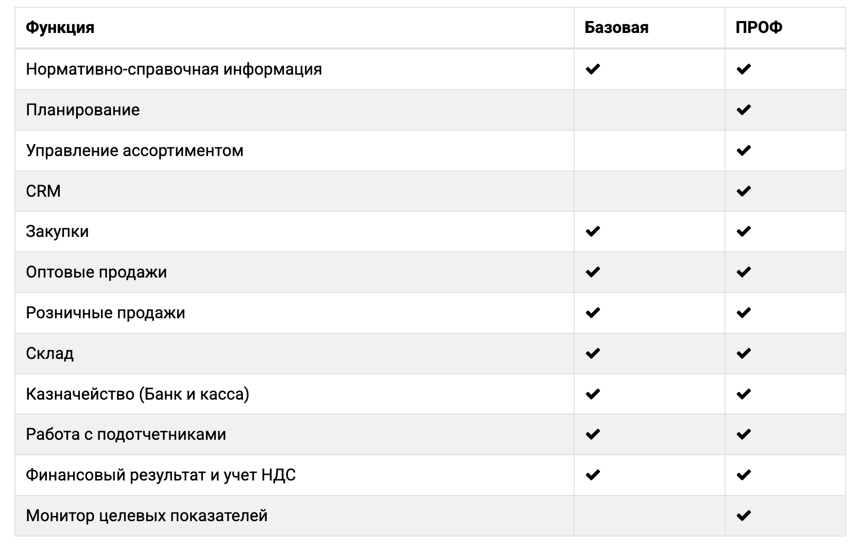This screenshot has width=862, height=550.
Task: Click the Базовая checkmark for Закупки
Action: click(593, 231)
